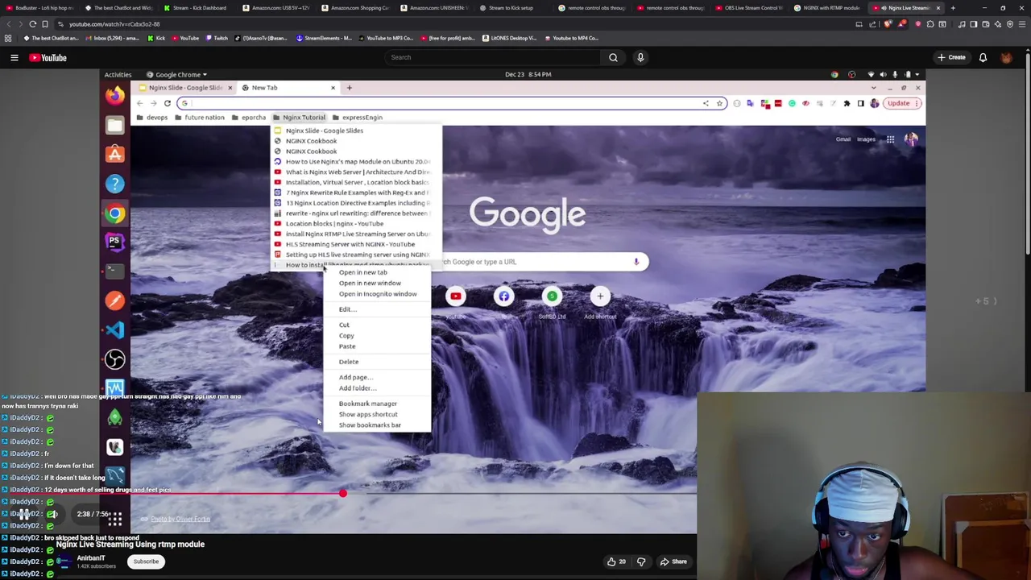
Task: Click the Ubuntu Activities button
Action: (118, 74)
